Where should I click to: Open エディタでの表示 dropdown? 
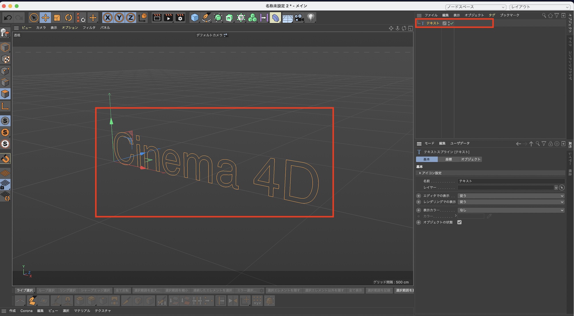[511, 196]
